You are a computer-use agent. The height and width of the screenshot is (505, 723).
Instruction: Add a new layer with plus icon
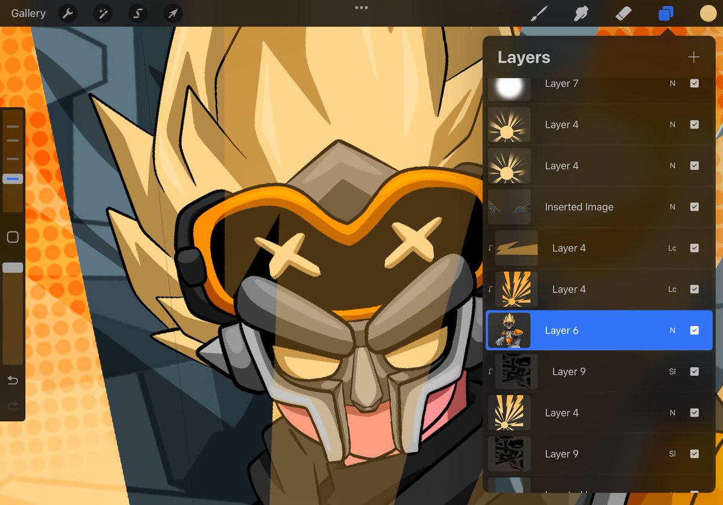click(694, 57)
